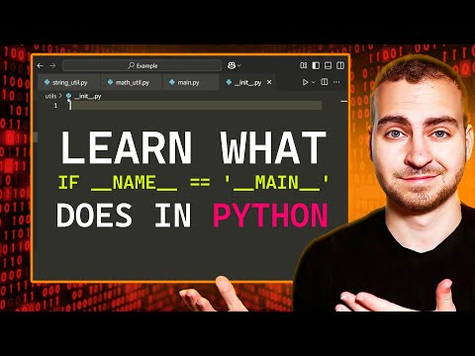
Task: Click the __init__.py breadcrumb item
Action: tap(84, 96)
